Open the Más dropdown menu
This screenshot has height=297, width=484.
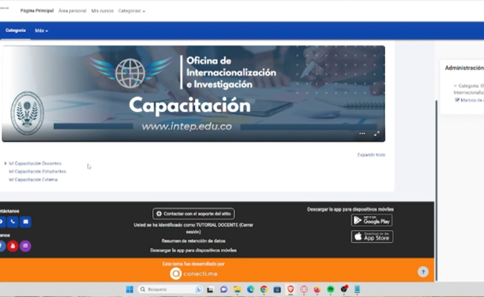[41, 30]
